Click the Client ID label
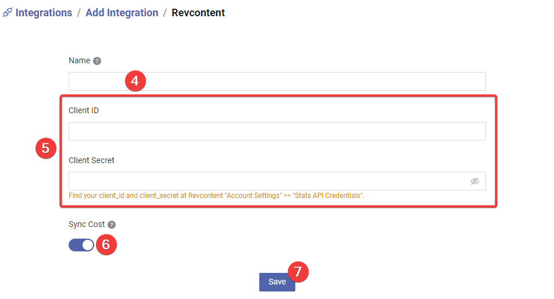This screenshot has height=299, width=554. click(x=84, y=110)
